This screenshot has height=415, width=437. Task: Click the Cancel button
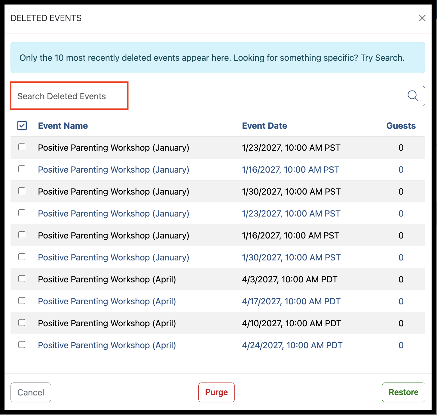pos(31,392)
